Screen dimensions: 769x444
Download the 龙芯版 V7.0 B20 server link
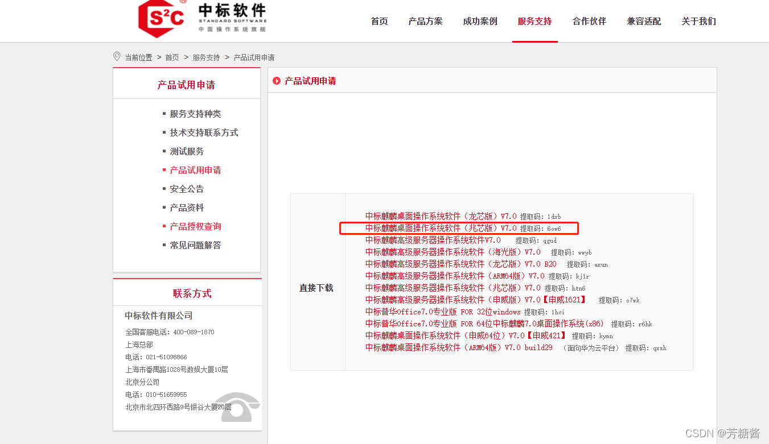pyautogui.click(x=461, y=264)
